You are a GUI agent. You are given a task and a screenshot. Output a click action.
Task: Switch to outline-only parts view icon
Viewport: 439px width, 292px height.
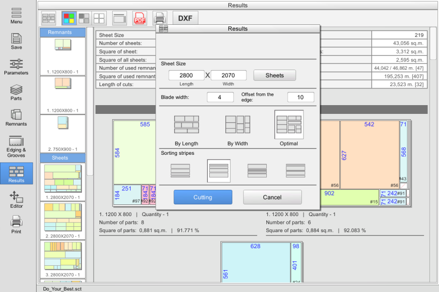[x=99, y=18]
